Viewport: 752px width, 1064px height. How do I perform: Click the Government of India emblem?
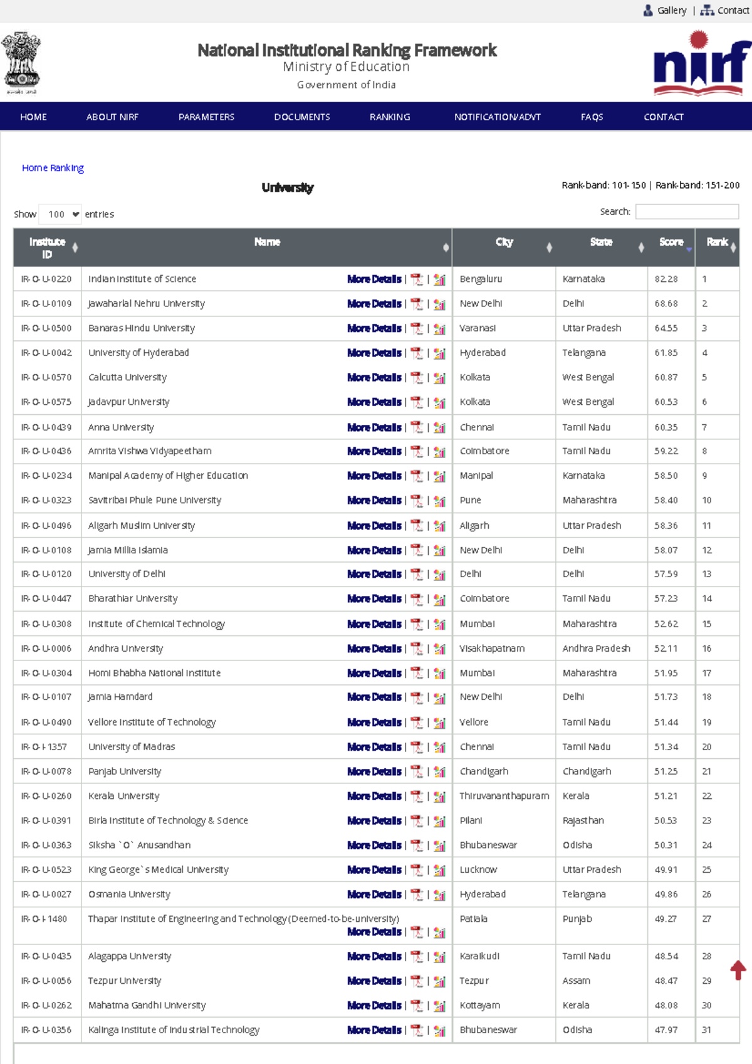click(x=21, y=63)
